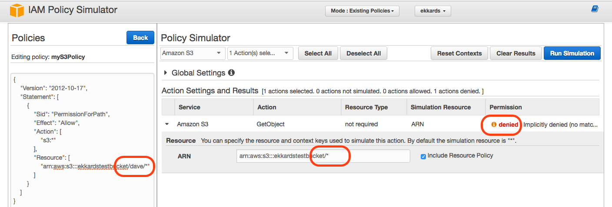This screenshot has height=207, width=612.
Task: Click the Reset Contexts button
Action: pyautogui.click(x=459, y=53)
